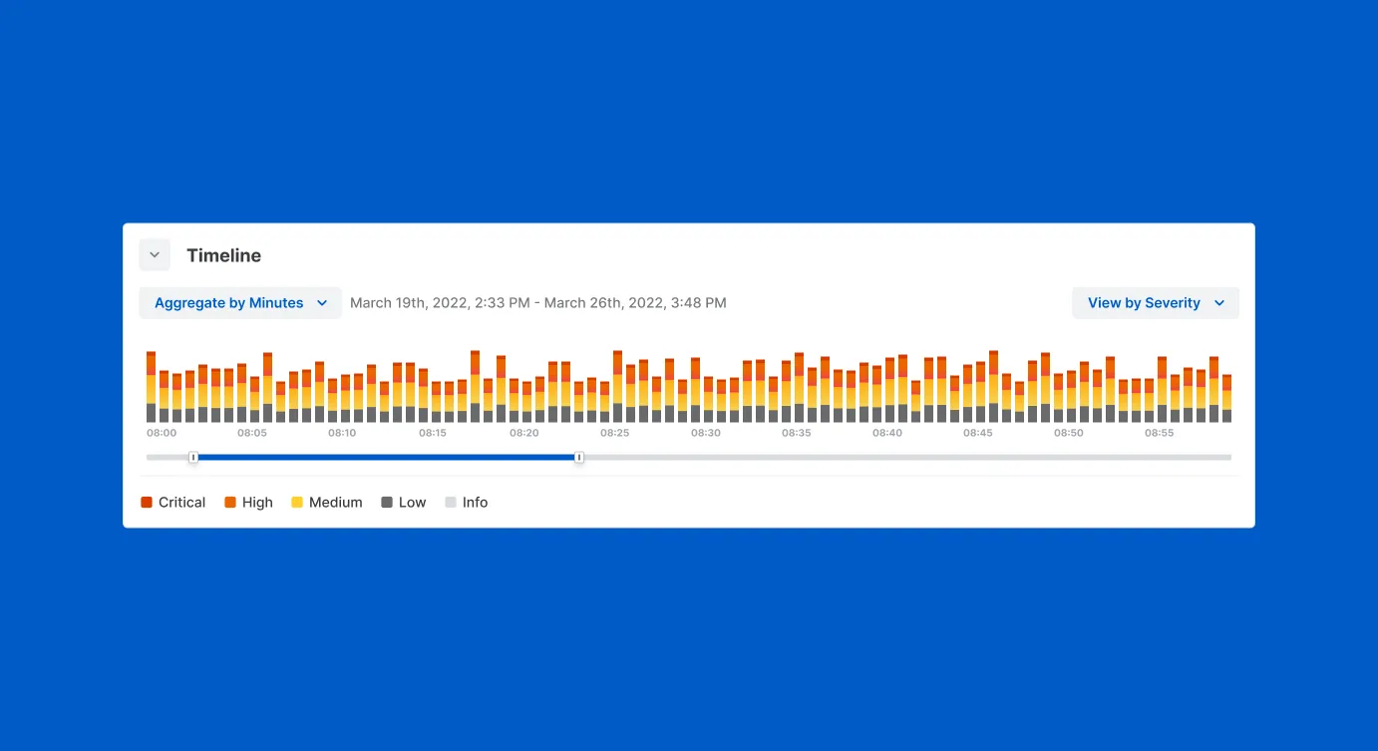Viewport: 1378px width, 751px height.
Task: Click the right range slider handle
Action: coord(579,458)
